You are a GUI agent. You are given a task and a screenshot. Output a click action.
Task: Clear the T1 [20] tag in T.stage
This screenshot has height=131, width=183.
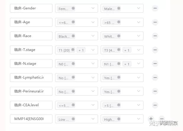pos(73,50)
